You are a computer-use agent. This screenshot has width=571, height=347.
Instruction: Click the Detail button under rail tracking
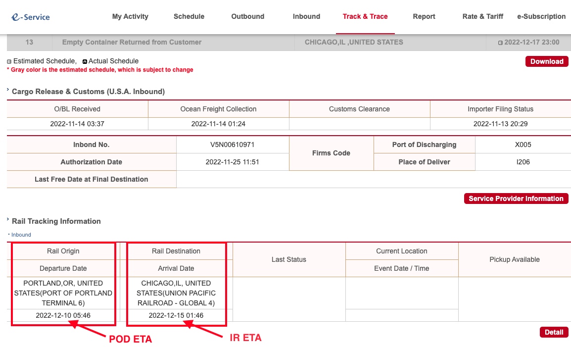coord(554,332)
